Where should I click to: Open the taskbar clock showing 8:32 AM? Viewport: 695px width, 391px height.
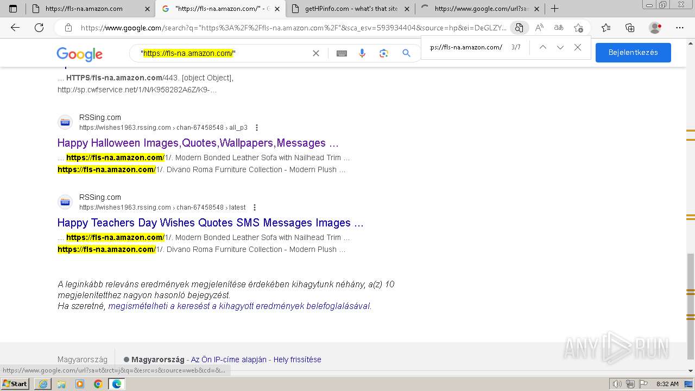667,384
